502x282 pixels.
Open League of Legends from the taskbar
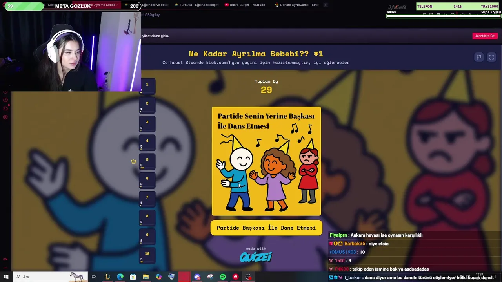click(107, 277)
